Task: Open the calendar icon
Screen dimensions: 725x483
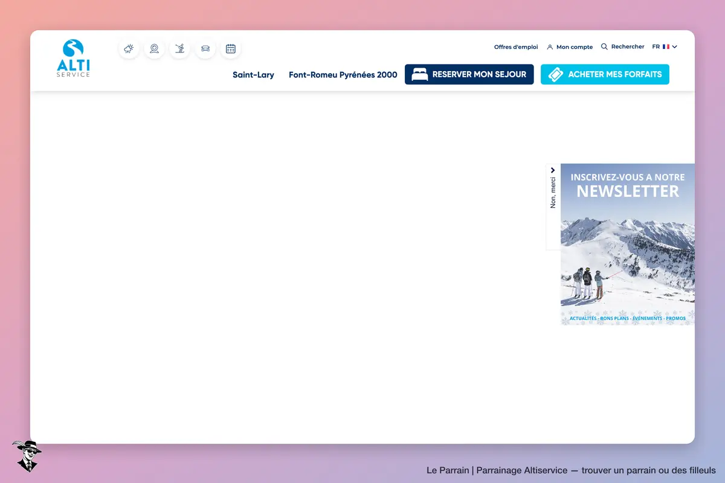Action: (x=231, y=49)
